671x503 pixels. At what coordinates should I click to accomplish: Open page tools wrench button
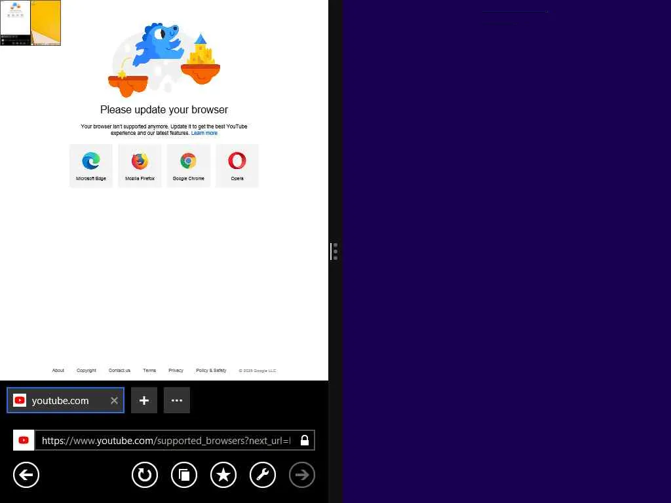pos(263,475)
